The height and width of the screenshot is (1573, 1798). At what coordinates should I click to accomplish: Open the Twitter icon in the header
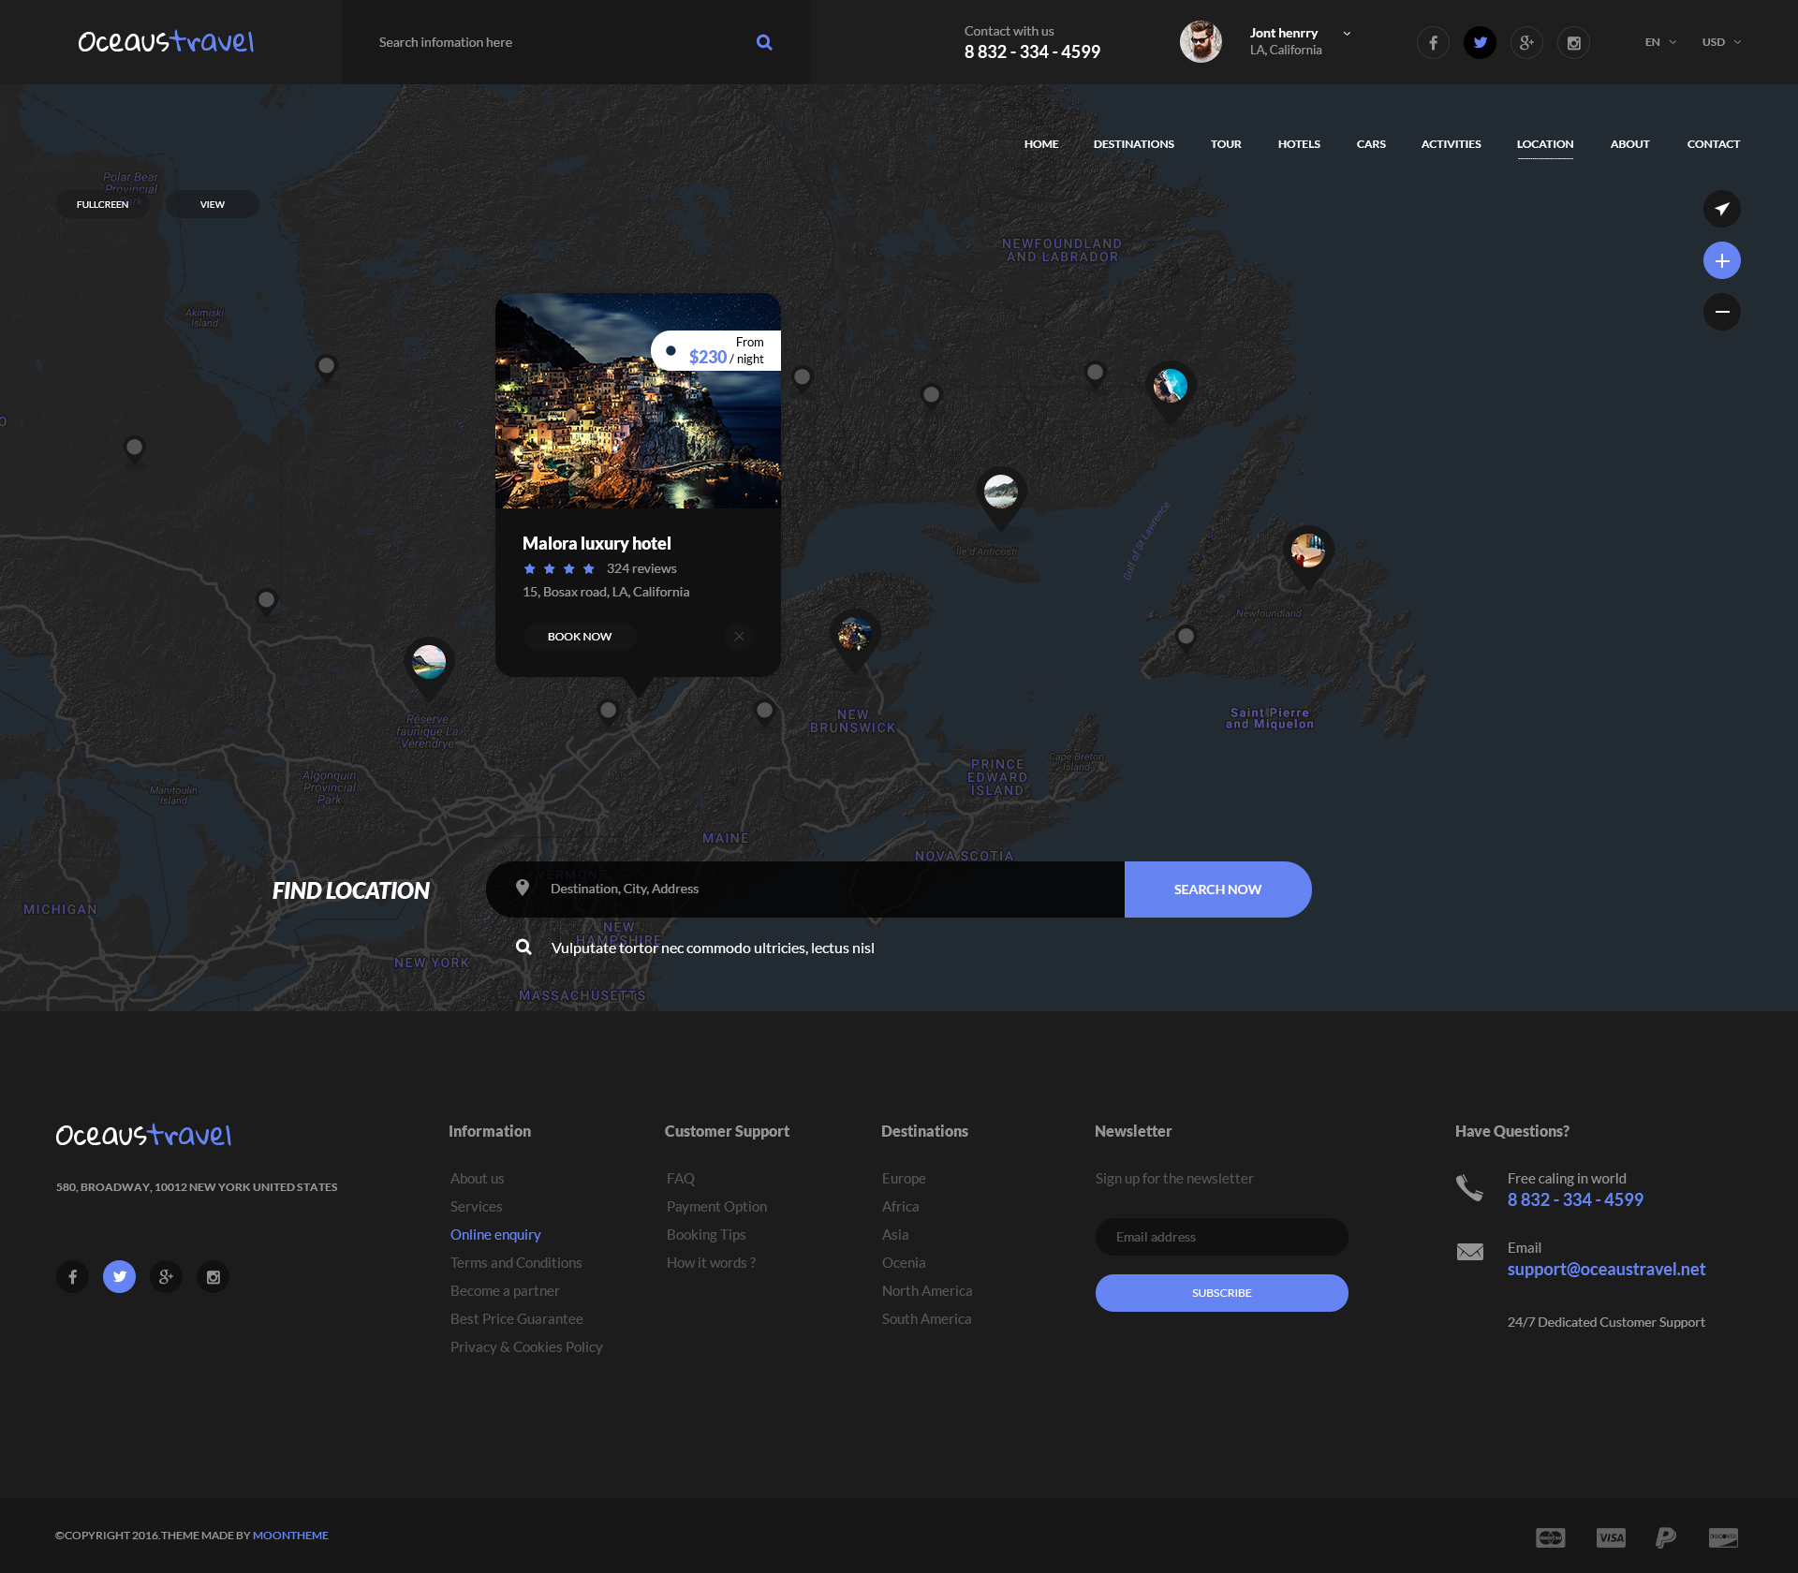pyautogui.click(x=1480, y=42)
